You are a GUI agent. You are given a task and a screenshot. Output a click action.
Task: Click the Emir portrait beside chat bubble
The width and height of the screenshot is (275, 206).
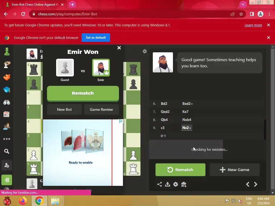click(163, 62)
